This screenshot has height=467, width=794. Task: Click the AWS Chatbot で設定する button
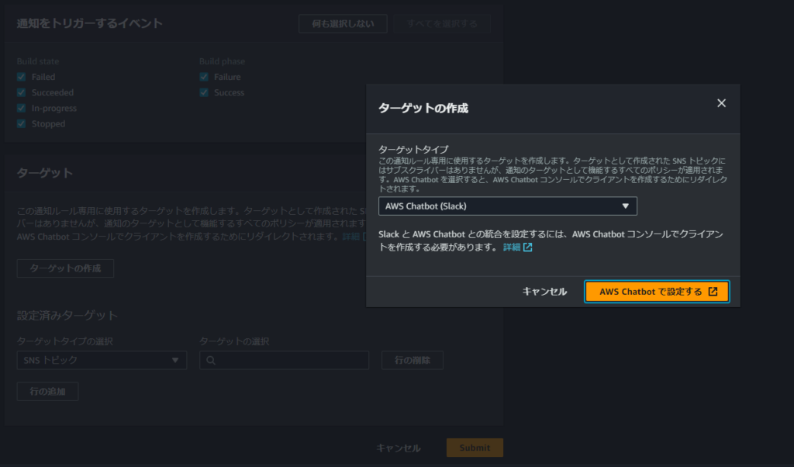(656, 292)
